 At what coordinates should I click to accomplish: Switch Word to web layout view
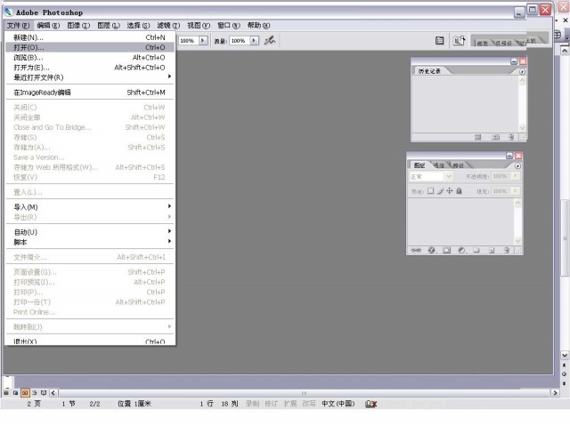(16, 393)
